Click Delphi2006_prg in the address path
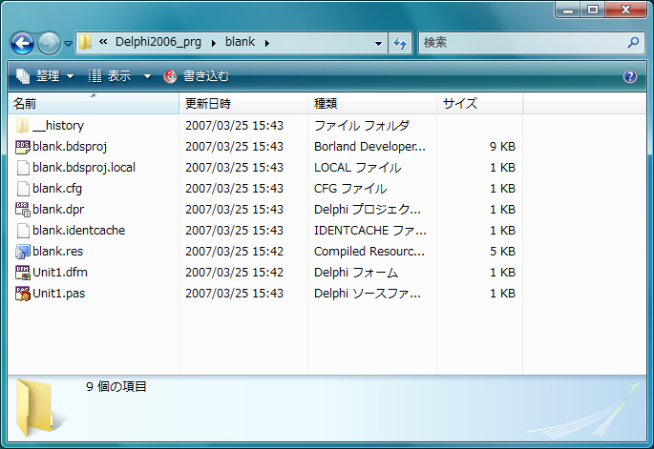654x449 pixels. 158,42
